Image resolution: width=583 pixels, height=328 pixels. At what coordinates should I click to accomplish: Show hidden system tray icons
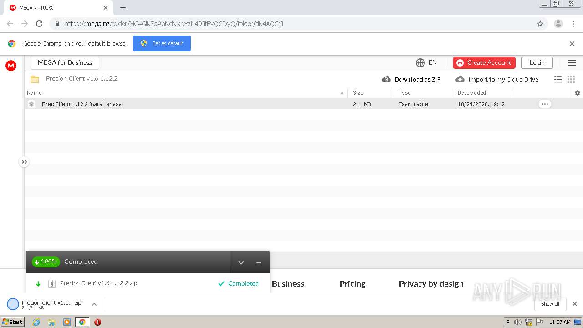pyautogui.click(x=508, y=322)
